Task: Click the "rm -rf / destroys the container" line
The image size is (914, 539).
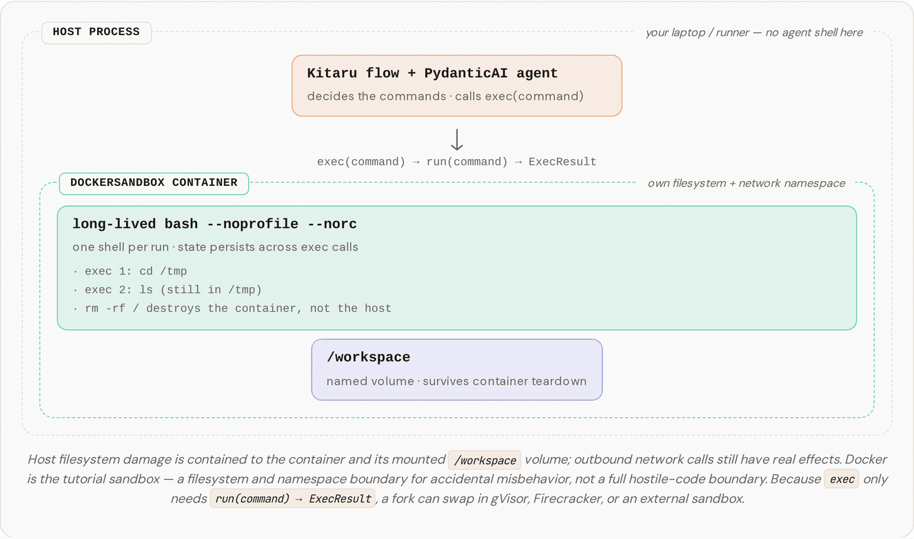Action: point(232,308)
